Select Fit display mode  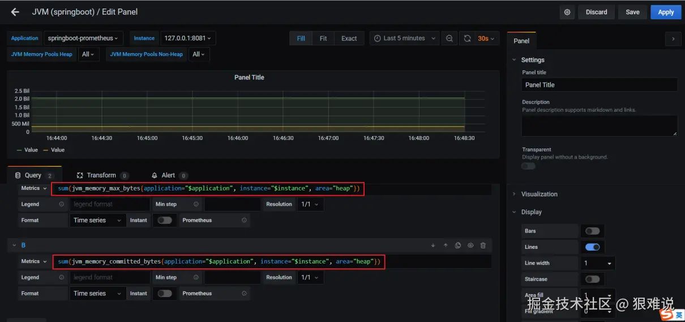(323, 39)
